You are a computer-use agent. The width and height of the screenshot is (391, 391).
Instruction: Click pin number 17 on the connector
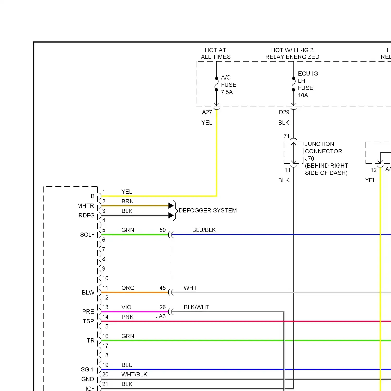point(105,346)
